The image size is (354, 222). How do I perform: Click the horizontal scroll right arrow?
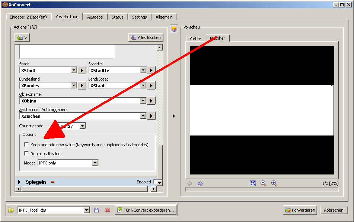[x=154, y=189]
